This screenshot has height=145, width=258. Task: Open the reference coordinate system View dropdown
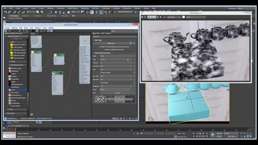pyautogui.click(x=75, y=12)
